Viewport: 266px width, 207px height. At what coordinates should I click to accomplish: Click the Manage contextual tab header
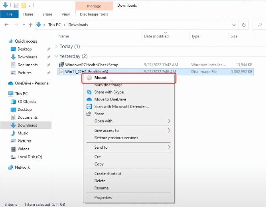(94, 6)
